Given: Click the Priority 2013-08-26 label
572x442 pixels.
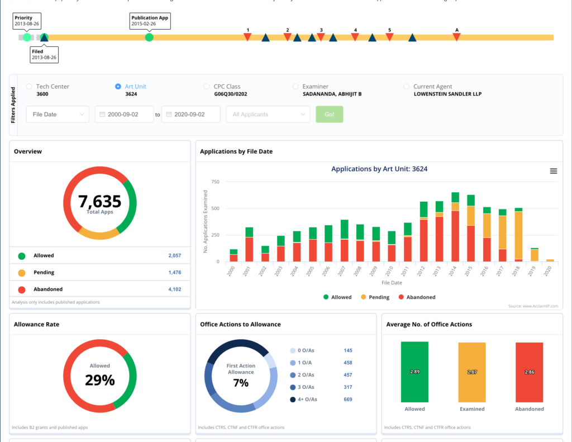Looking at the screenshot, I should (27, 21).
